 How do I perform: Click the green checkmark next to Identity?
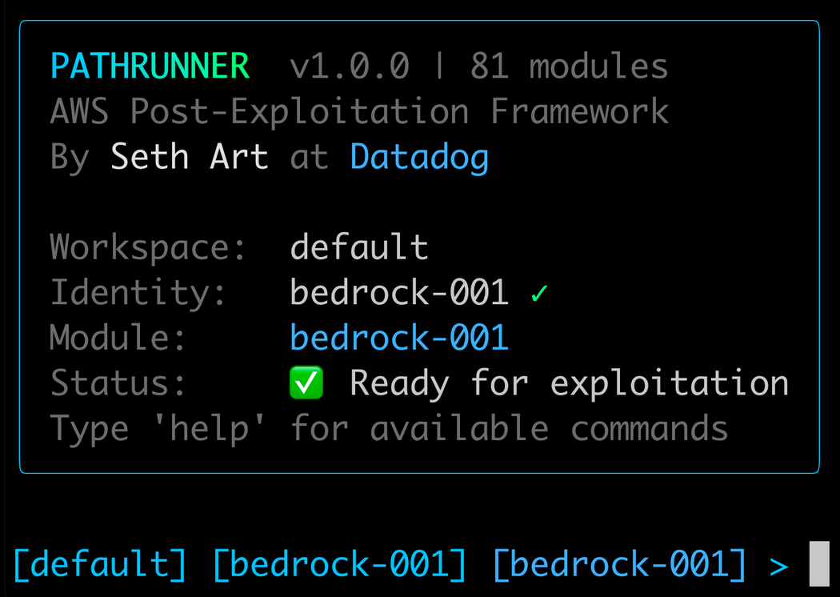click(x=539, y=293)
